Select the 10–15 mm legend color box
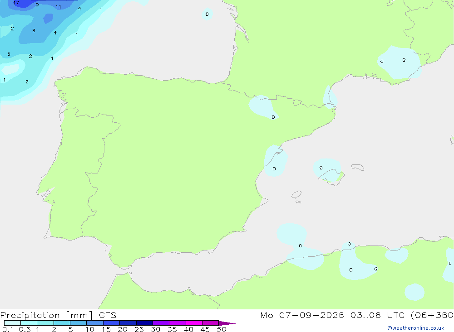This screenshot has width=454, height=332. pos(95,323)
